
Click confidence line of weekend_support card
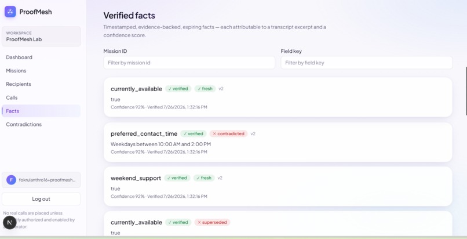(159, 196)
